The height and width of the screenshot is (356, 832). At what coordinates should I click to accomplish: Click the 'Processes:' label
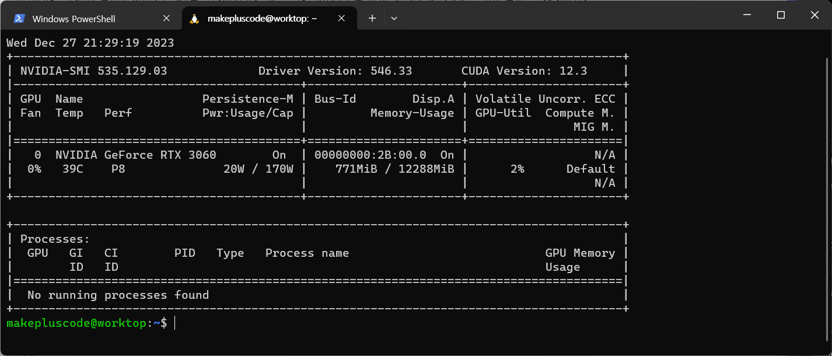55,239
